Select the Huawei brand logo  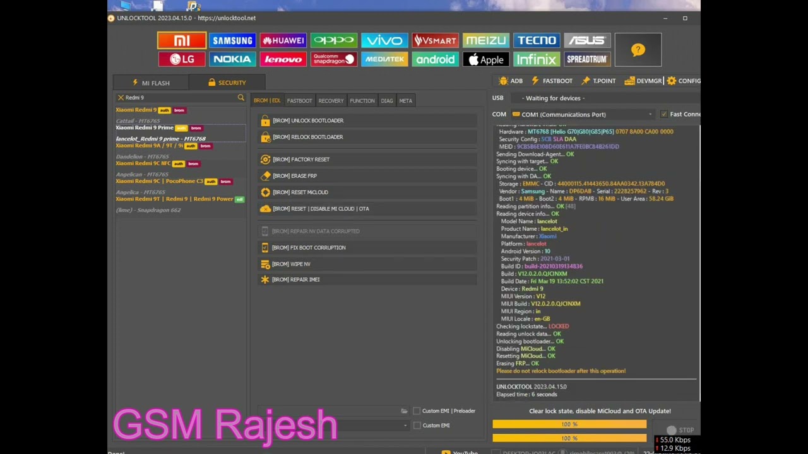pyautogui.click(x=283, y=40)
